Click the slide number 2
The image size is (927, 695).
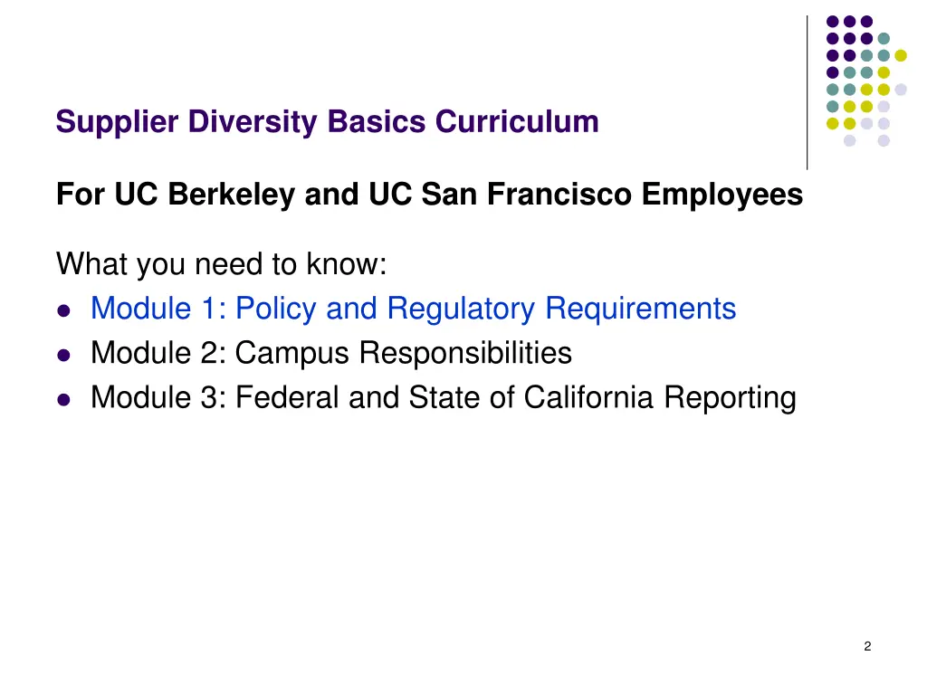click(x=867, y=646)
